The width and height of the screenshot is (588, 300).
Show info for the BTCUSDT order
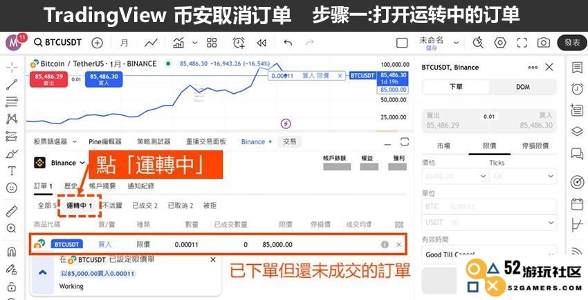tap(385, 245)
